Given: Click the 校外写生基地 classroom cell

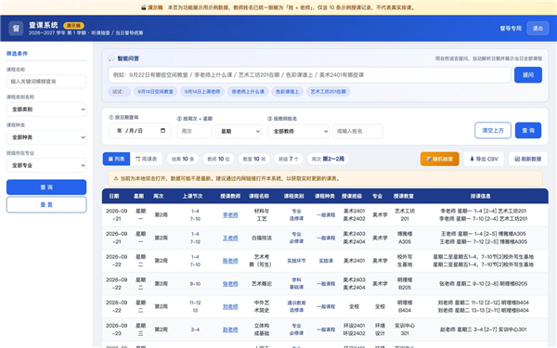Looking at the screenshot, I should pos(405,261).
